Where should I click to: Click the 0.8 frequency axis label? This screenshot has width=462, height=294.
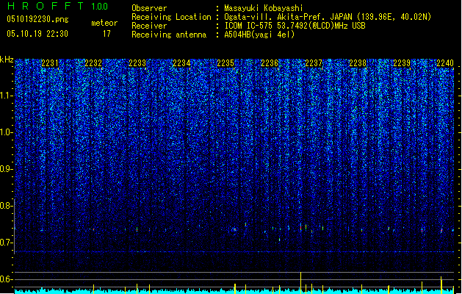7,206
